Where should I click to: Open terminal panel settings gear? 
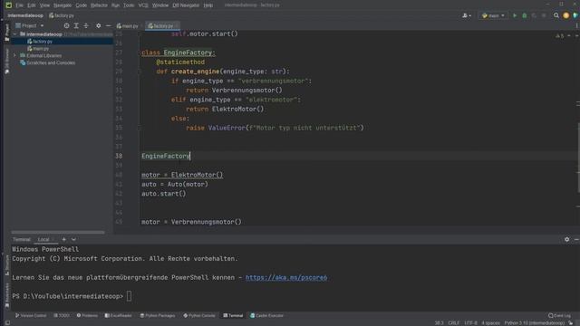(566, 239)
